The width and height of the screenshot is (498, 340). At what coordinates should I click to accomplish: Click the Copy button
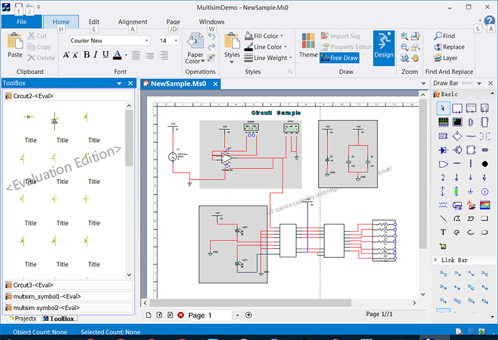[x=39, y=47]
